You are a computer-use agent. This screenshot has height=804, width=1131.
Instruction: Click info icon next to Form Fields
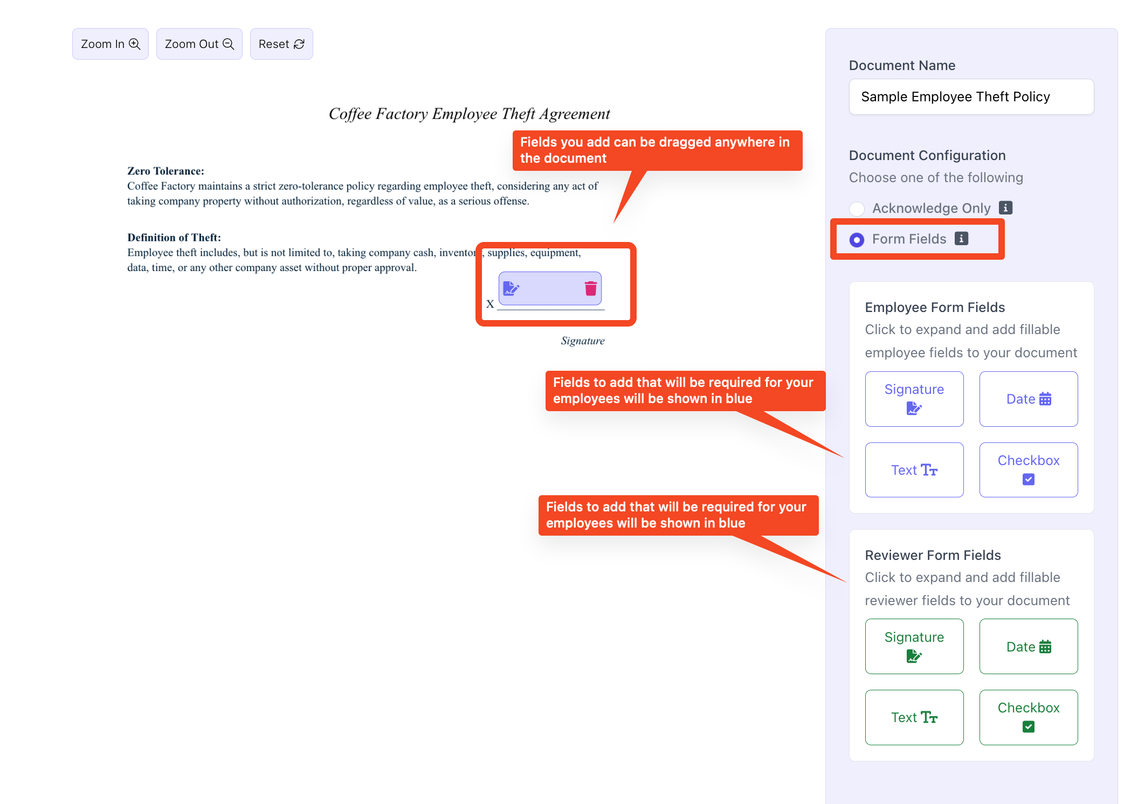point(961,238)
